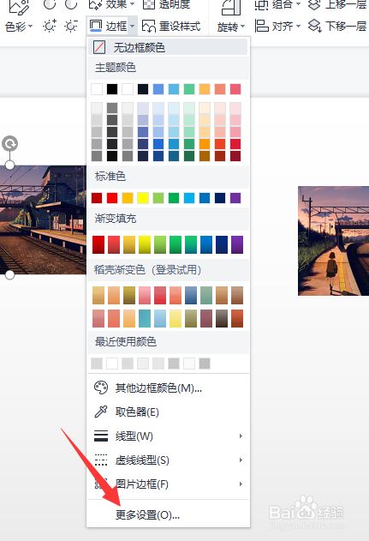Select 取色器(E) eyedropper tool

pyautogui.click(x=168, y=412)
